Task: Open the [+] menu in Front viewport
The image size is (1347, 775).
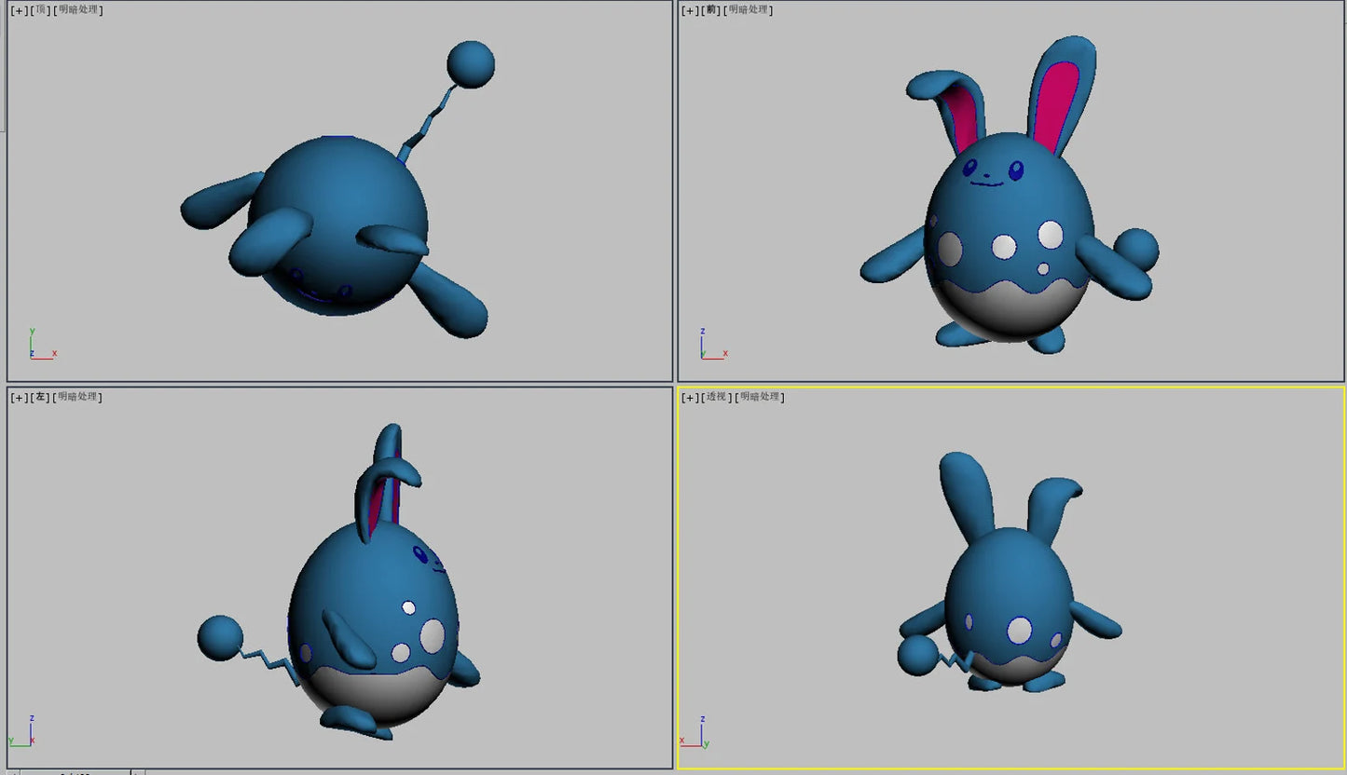Action: point(690,10)
